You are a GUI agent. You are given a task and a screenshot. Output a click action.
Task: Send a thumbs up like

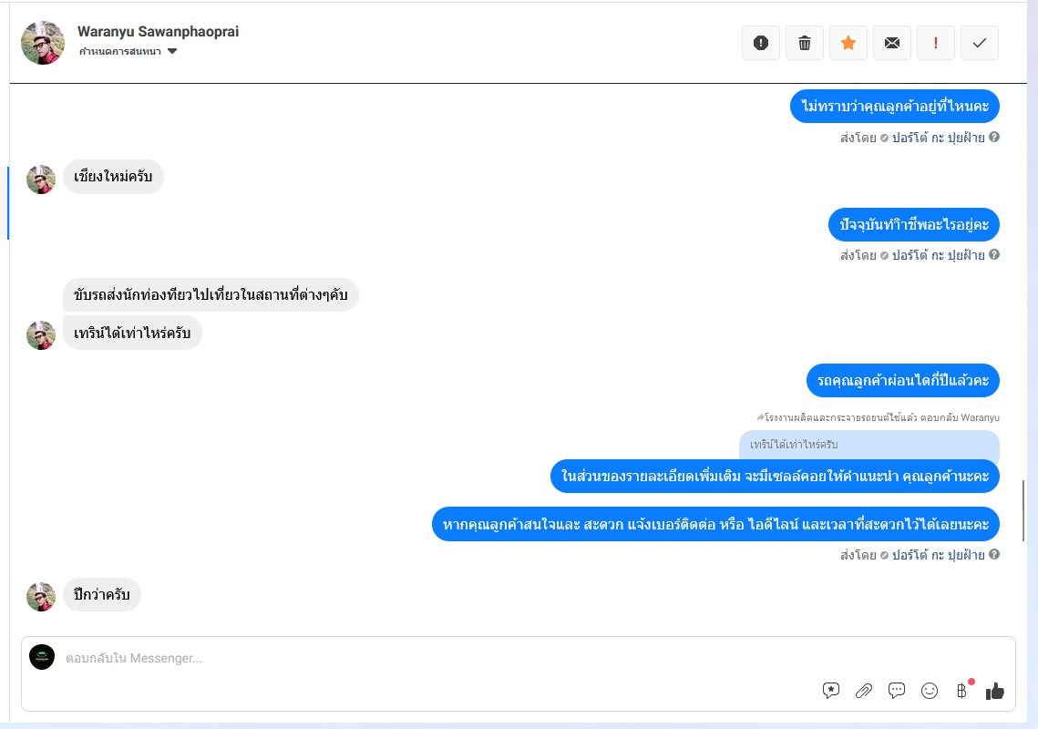tap(995, 691)
